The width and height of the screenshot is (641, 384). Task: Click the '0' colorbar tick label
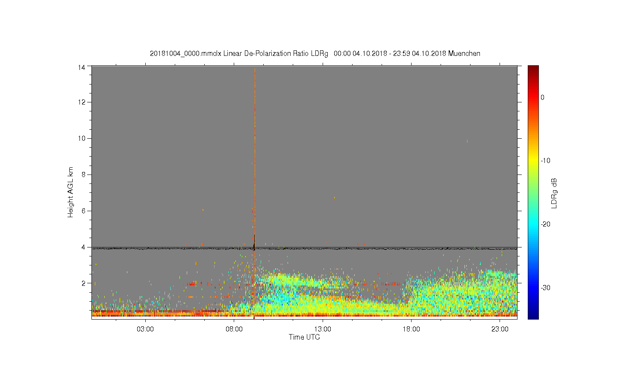click(542, 97)
